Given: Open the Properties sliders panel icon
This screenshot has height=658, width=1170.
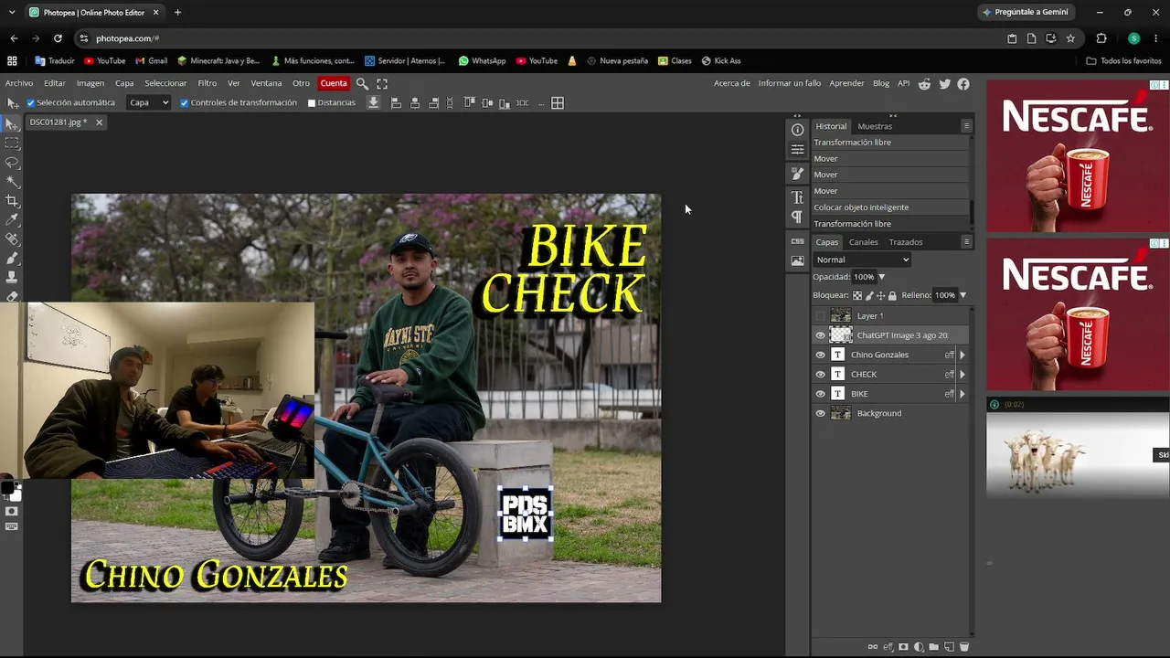Looking at the screenshot, I should tap(797, 149).
